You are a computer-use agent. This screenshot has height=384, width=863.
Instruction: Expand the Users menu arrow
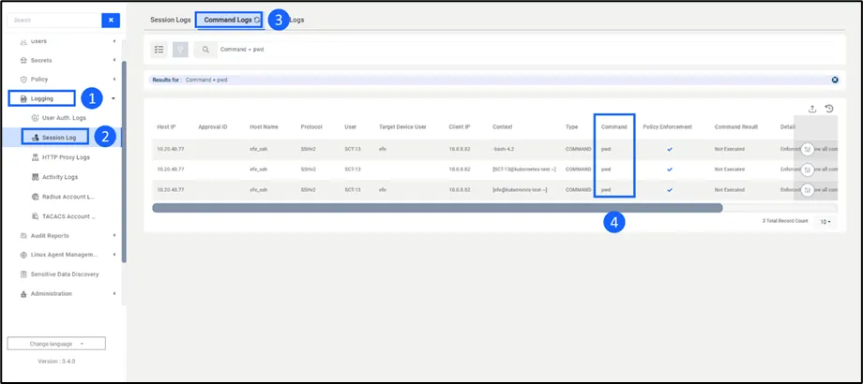pyautogui.click(x=114, y=41)
